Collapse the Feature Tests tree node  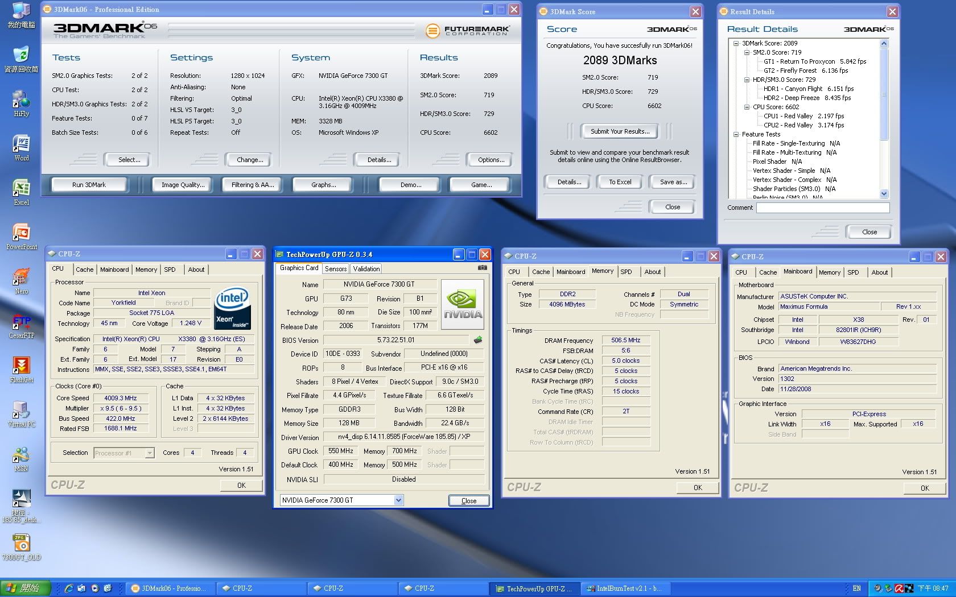(x=736, y=134)
